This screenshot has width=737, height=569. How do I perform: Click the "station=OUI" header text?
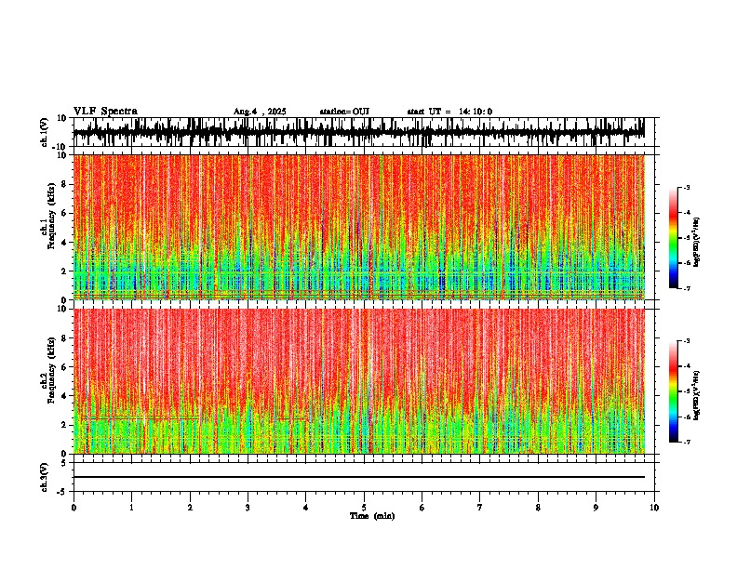(344, 112)
